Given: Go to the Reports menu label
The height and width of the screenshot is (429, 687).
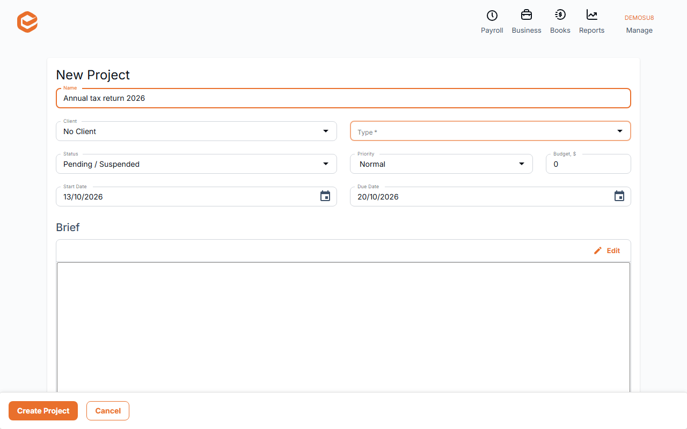Looking at the screenshot, I should [x=592, y=31].
